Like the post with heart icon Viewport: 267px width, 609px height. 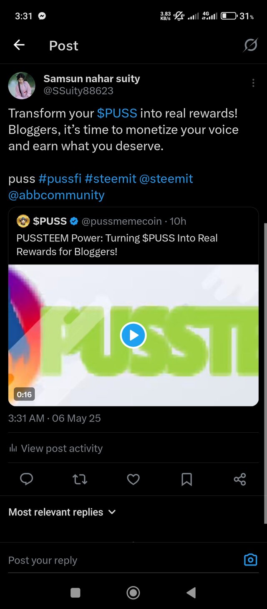[133, 479]
